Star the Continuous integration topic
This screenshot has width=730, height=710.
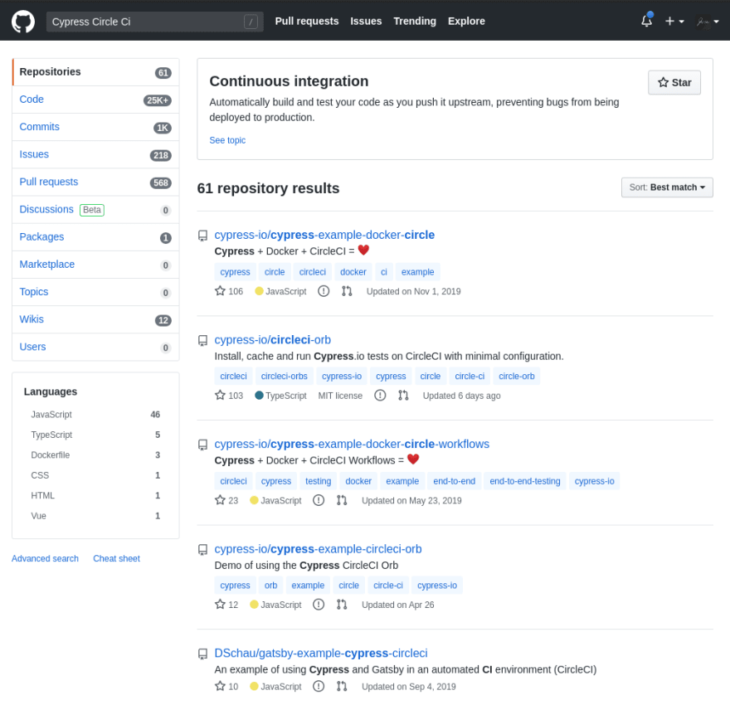pyautogui.click(x=674, y=82)
